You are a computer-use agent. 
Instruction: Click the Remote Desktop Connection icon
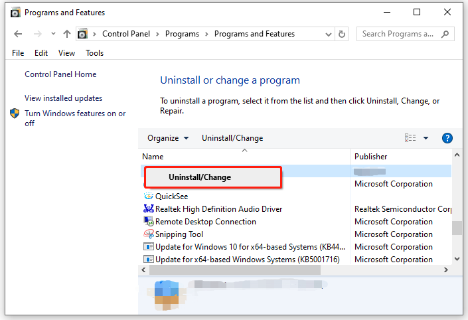tap(148, 221)
